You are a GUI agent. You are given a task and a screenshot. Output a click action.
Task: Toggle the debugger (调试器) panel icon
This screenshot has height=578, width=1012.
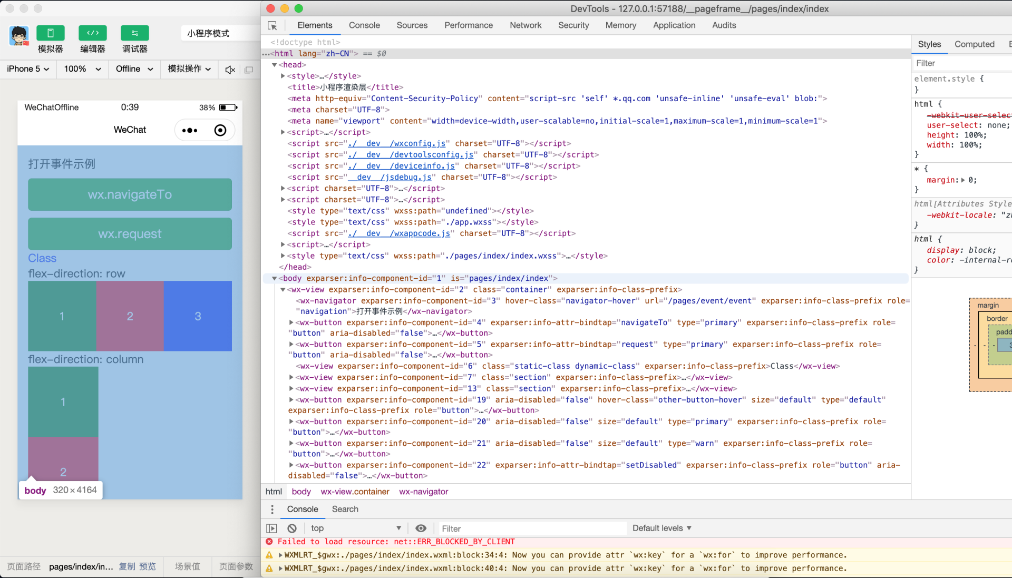pyautogui.click(x=134, y=33)
